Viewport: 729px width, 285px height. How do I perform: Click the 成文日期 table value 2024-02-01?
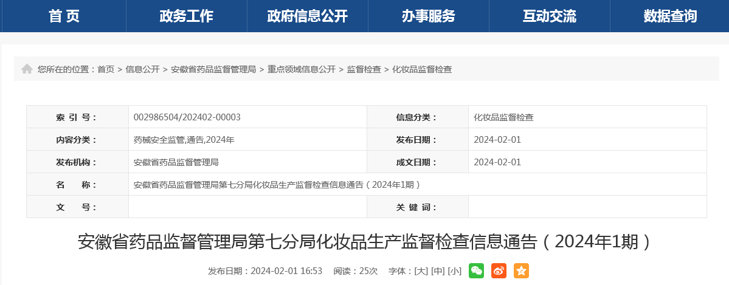497,162
